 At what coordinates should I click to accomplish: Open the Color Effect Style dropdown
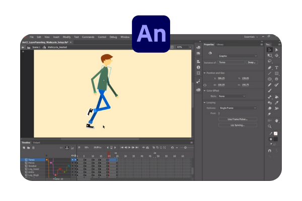pos(232,96)
